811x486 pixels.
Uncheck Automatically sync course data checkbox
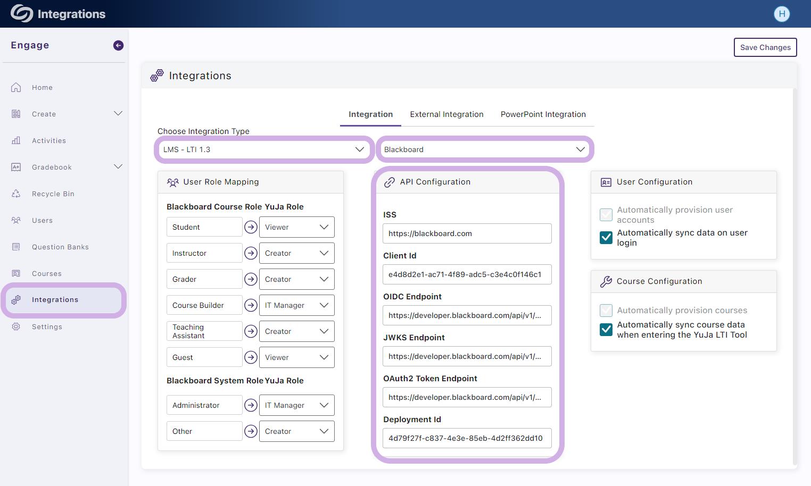606,330
